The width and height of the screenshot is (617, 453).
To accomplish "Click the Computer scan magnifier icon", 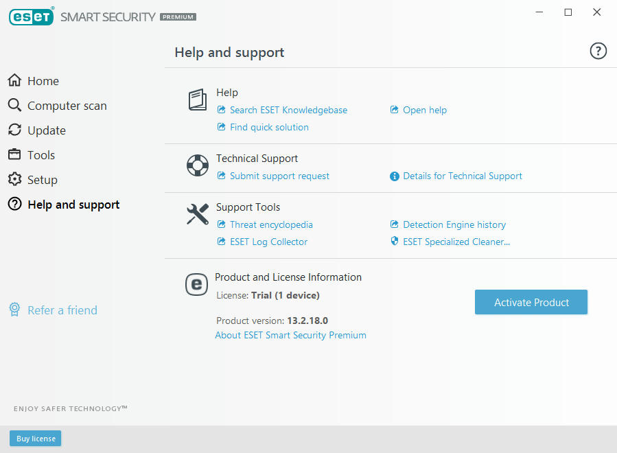I will coord(14,105).
